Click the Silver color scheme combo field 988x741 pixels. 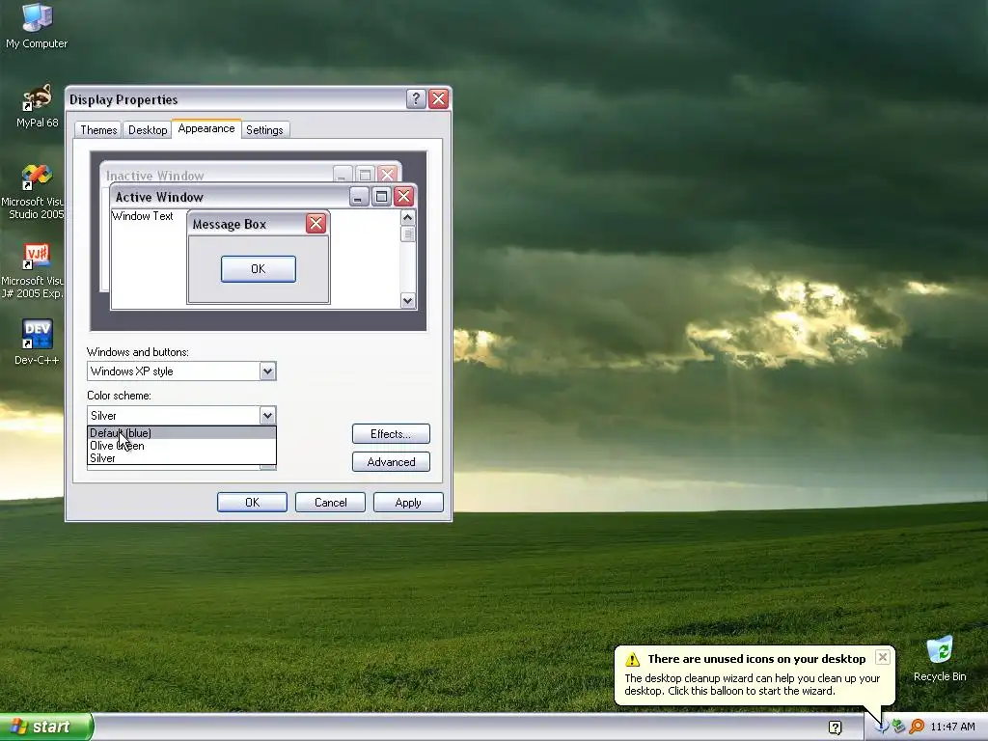[181, 415]
